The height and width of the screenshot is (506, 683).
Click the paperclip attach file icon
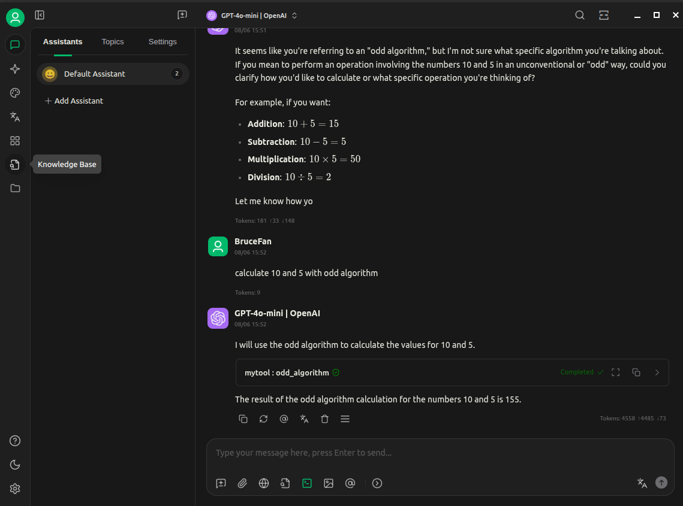coord(242,483)
